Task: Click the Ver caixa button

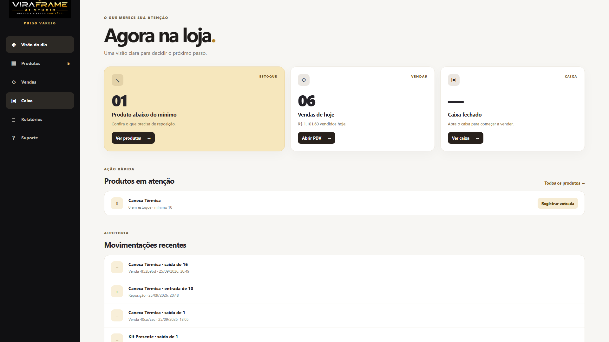Action: coord(466,138)
